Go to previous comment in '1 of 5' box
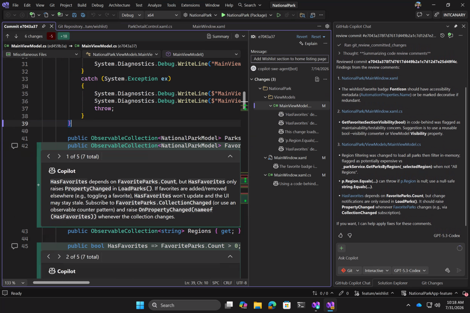 pos(49,156)
